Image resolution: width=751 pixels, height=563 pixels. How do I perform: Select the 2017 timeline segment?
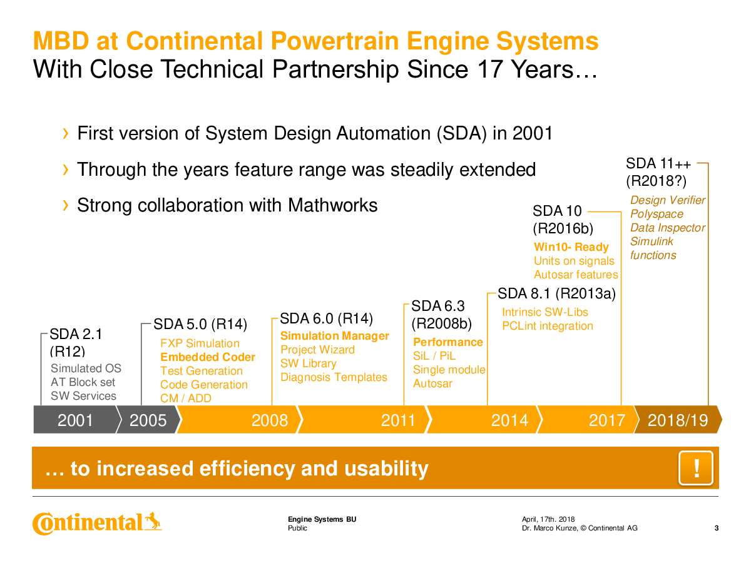tap(588, 420)
